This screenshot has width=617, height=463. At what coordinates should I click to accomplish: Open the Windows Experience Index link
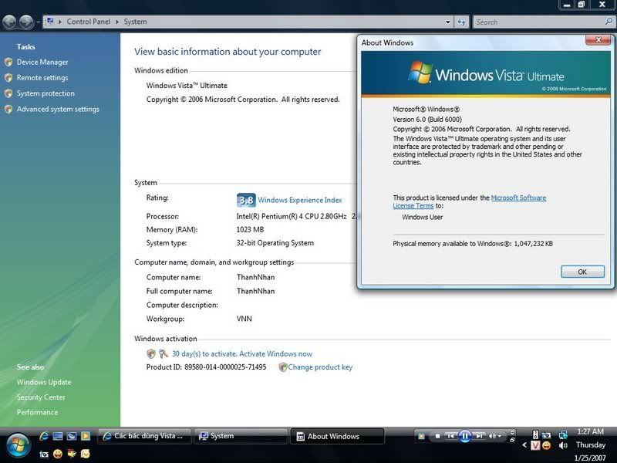coord(300,200)
